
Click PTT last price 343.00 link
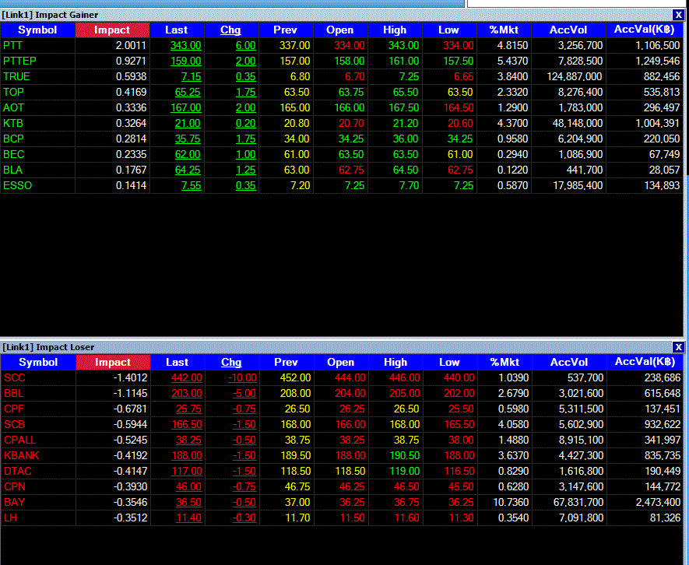click(186, 45)
